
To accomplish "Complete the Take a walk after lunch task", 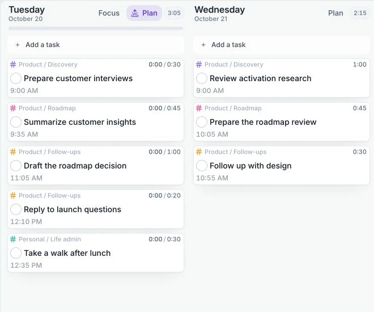I will [x=16, y=253].
